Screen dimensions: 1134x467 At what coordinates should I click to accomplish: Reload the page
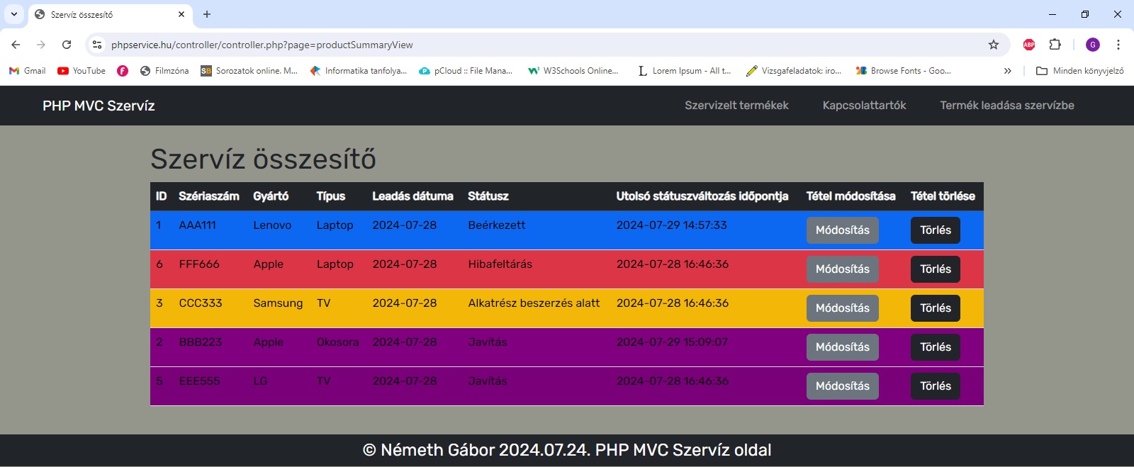(x=67, y=45)
